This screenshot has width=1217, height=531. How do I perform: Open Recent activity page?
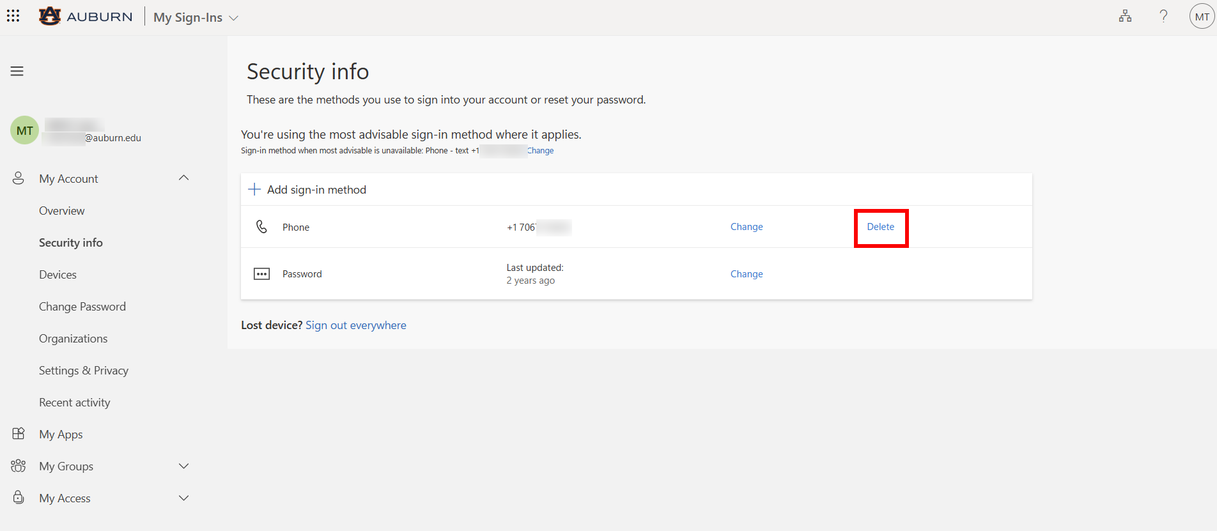pyautogui.click(x=74, y=403)
